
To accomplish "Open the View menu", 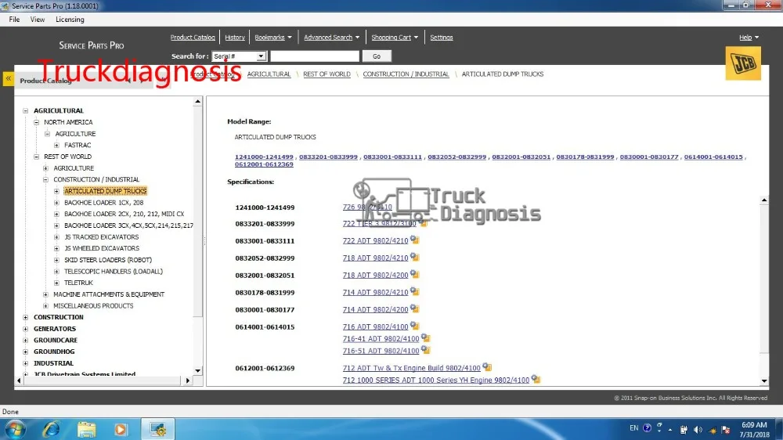I will (x=38, y=20).
